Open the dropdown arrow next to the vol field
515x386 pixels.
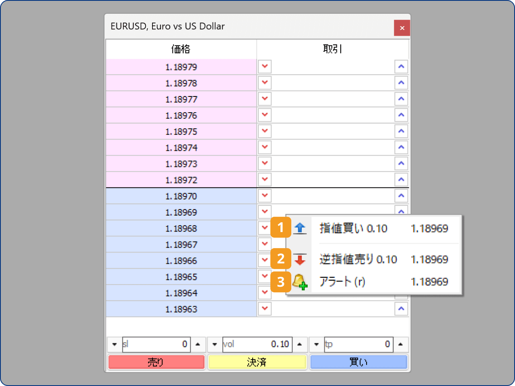tap(214, 344)
